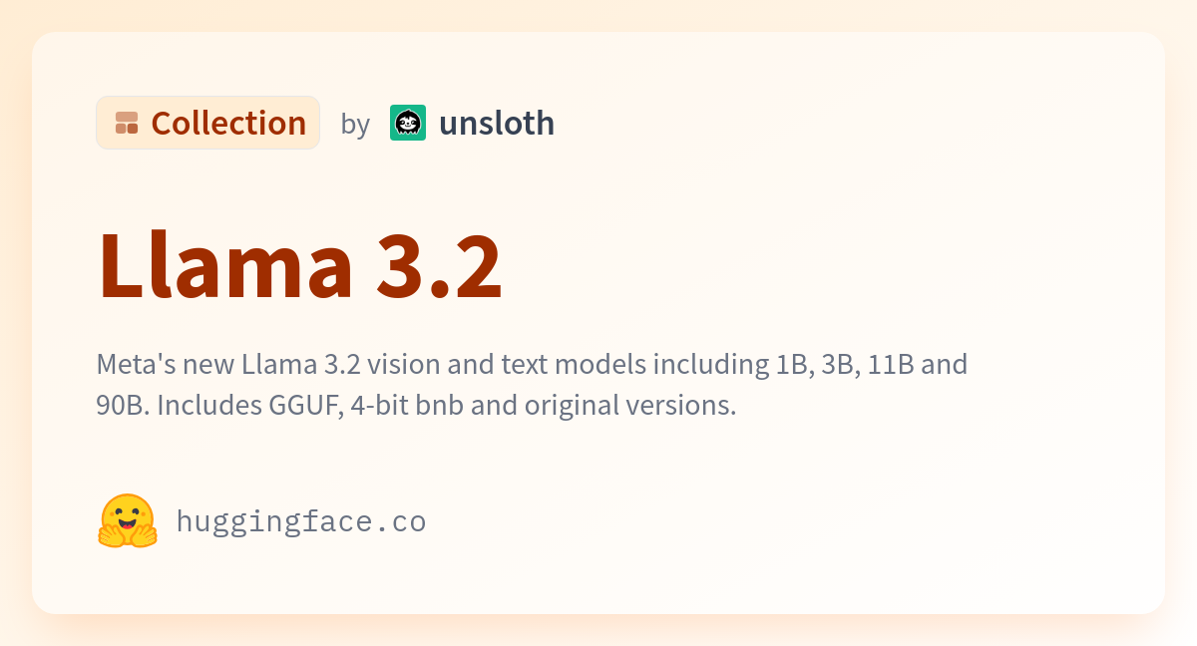Click the unsloth sloth avatar icon
1197x646 pixels.
pos(408,123)
